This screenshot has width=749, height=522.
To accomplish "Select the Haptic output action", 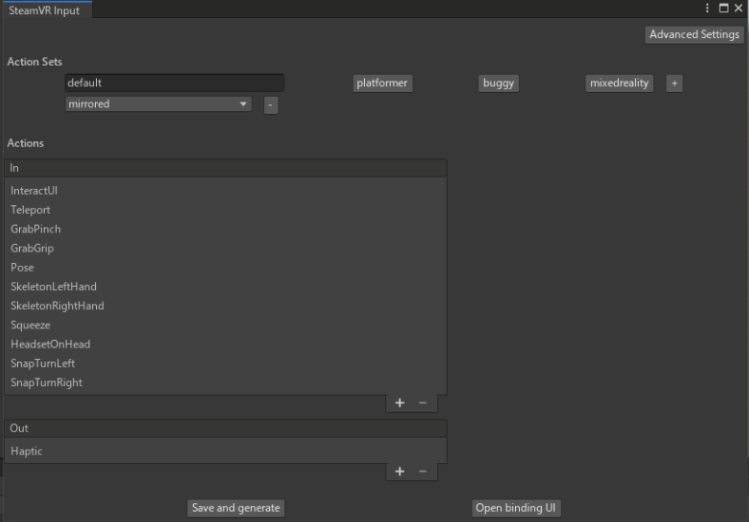I will (225, 452).
